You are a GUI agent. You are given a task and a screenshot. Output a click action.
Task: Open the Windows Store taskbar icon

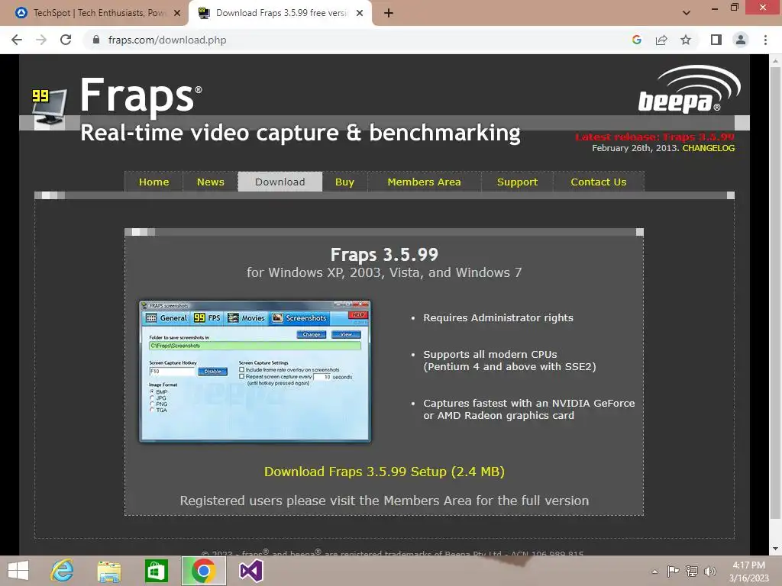[157, 571]
